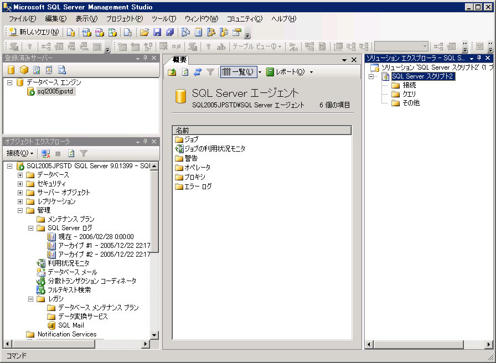
Task: Click the Solution Explorer horizontal scrollbar right arrow
Action: pos(489,344)
